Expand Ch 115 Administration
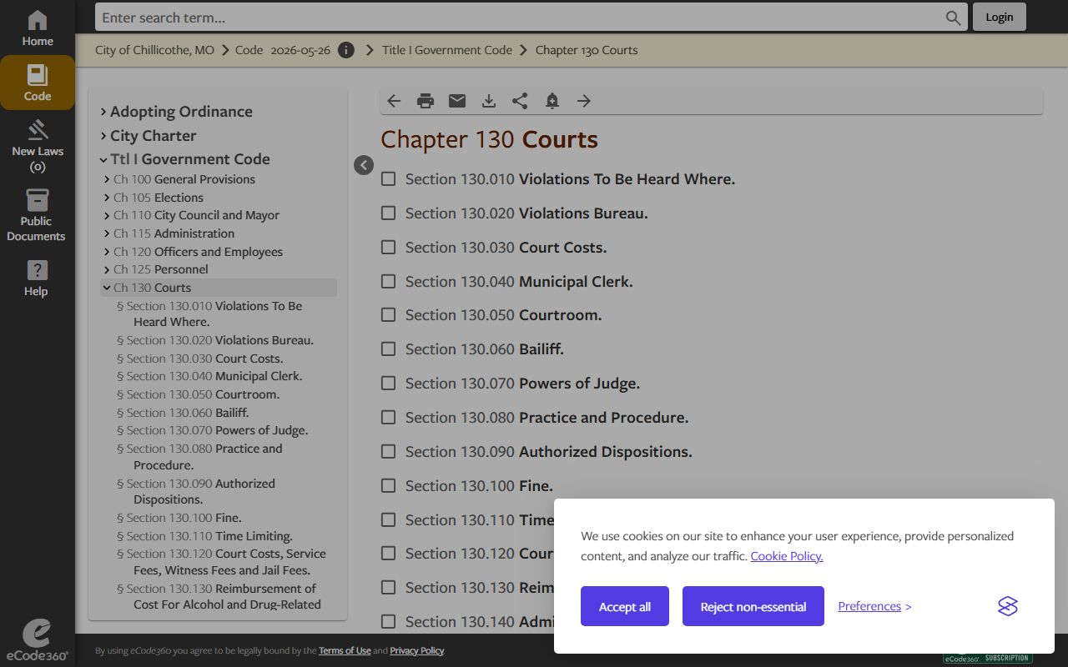The height and width of the screenshot is (667, 1068). [107, 233]
